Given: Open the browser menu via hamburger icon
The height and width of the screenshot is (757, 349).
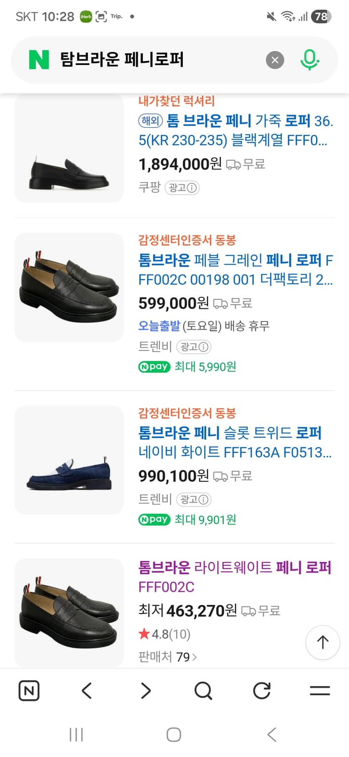Looking at the screenshot, I should click(x=320, y=690).
